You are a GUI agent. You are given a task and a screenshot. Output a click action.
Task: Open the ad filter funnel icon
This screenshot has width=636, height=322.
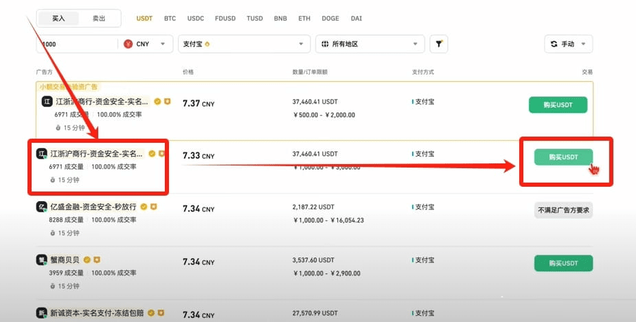[x=439, y=44]
